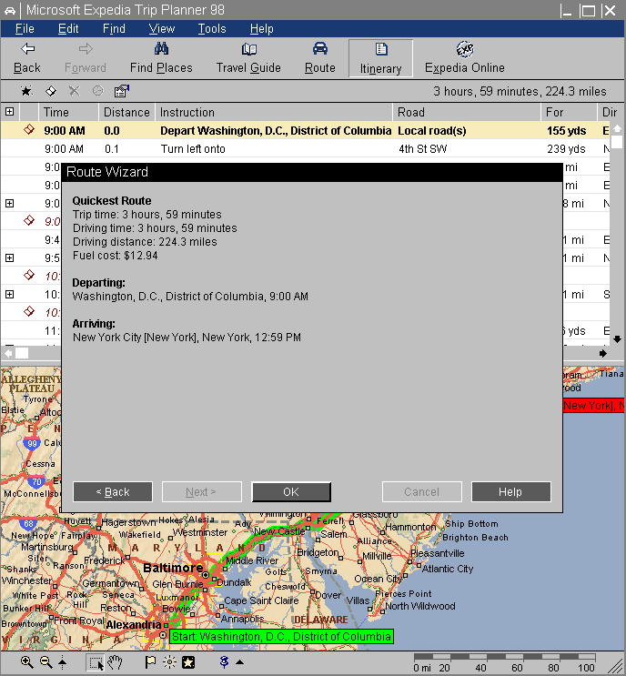
Task: Click 4th St SW road cell
Action: click(422, 148)
